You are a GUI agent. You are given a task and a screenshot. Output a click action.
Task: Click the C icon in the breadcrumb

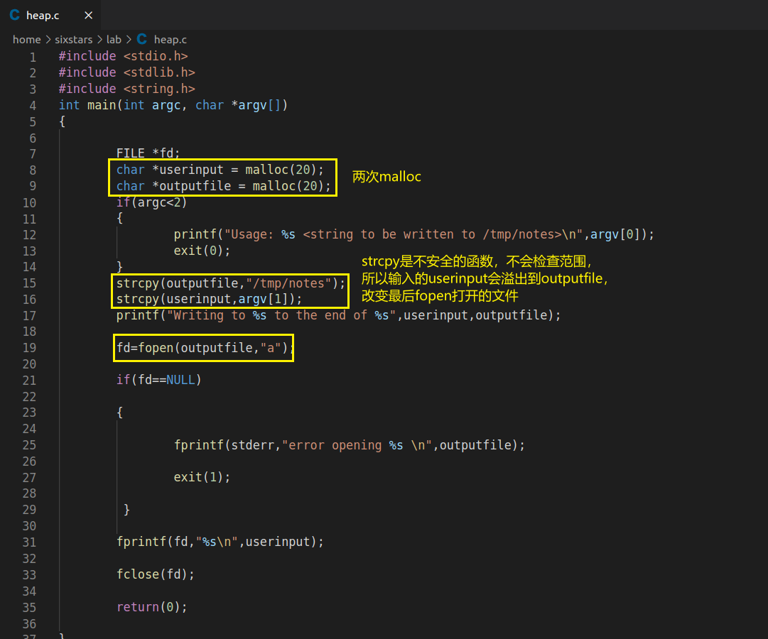(x=142, y=39)
